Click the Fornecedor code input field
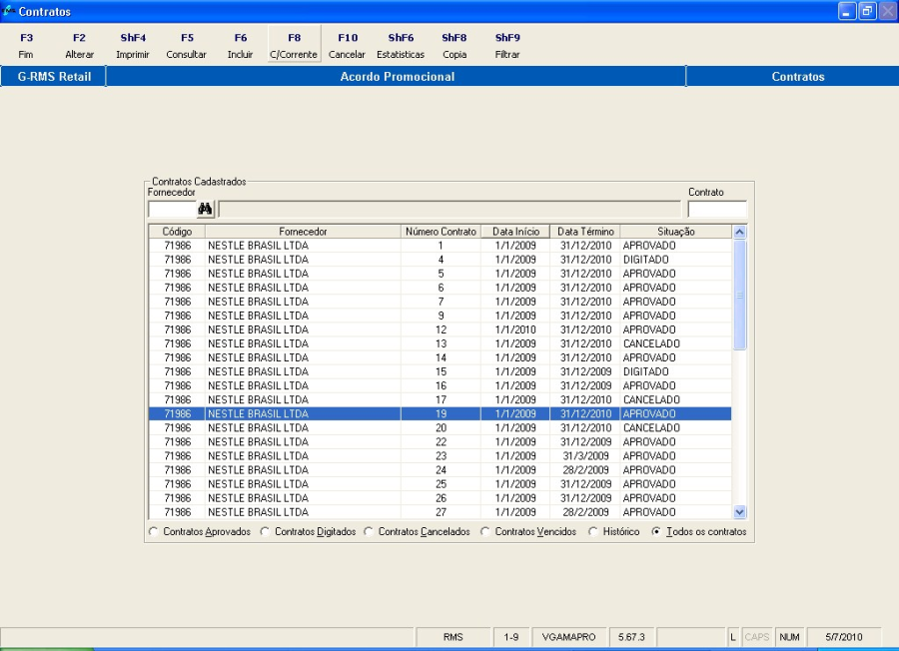899x651 pixels. click(171, 209)
